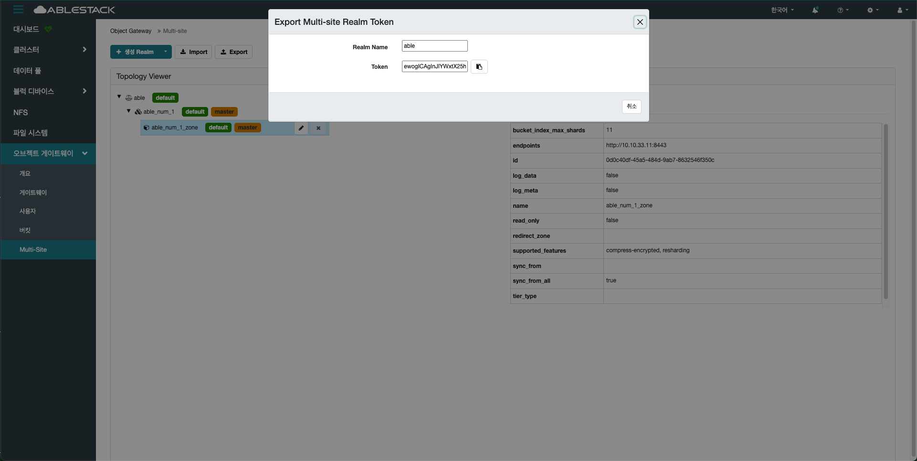917x461 pixels.
Task: Click the details table vertical scrollbar
Action: pyautogui.click(x=886, y=212)
